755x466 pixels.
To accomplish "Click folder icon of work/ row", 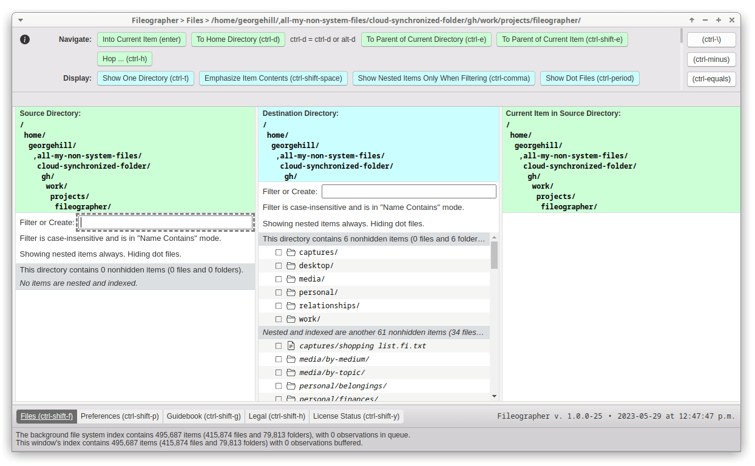I will click(291, 319).
